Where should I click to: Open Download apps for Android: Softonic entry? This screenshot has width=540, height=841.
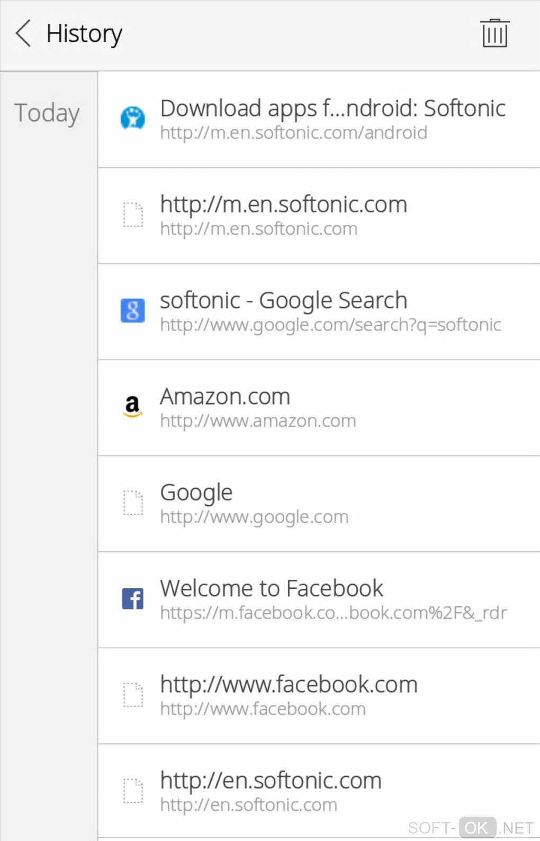[x=332, y=109]
